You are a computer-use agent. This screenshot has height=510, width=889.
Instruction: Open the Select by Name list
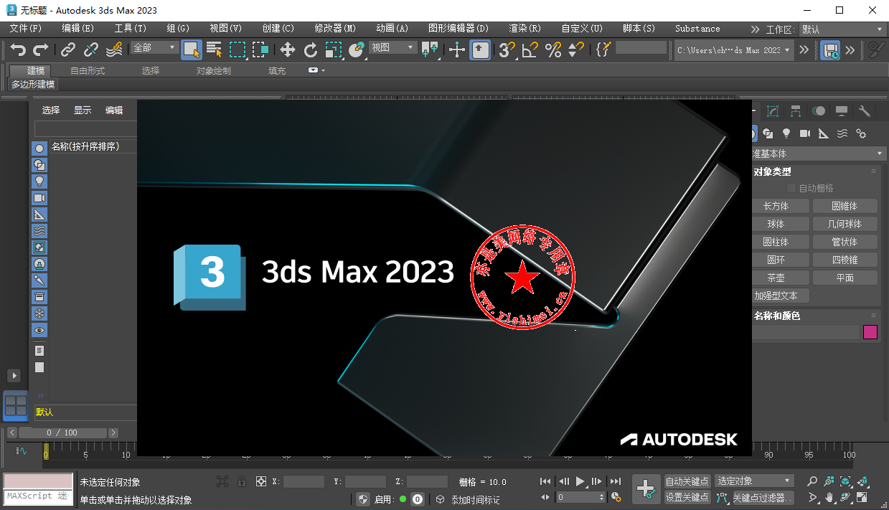215,49
